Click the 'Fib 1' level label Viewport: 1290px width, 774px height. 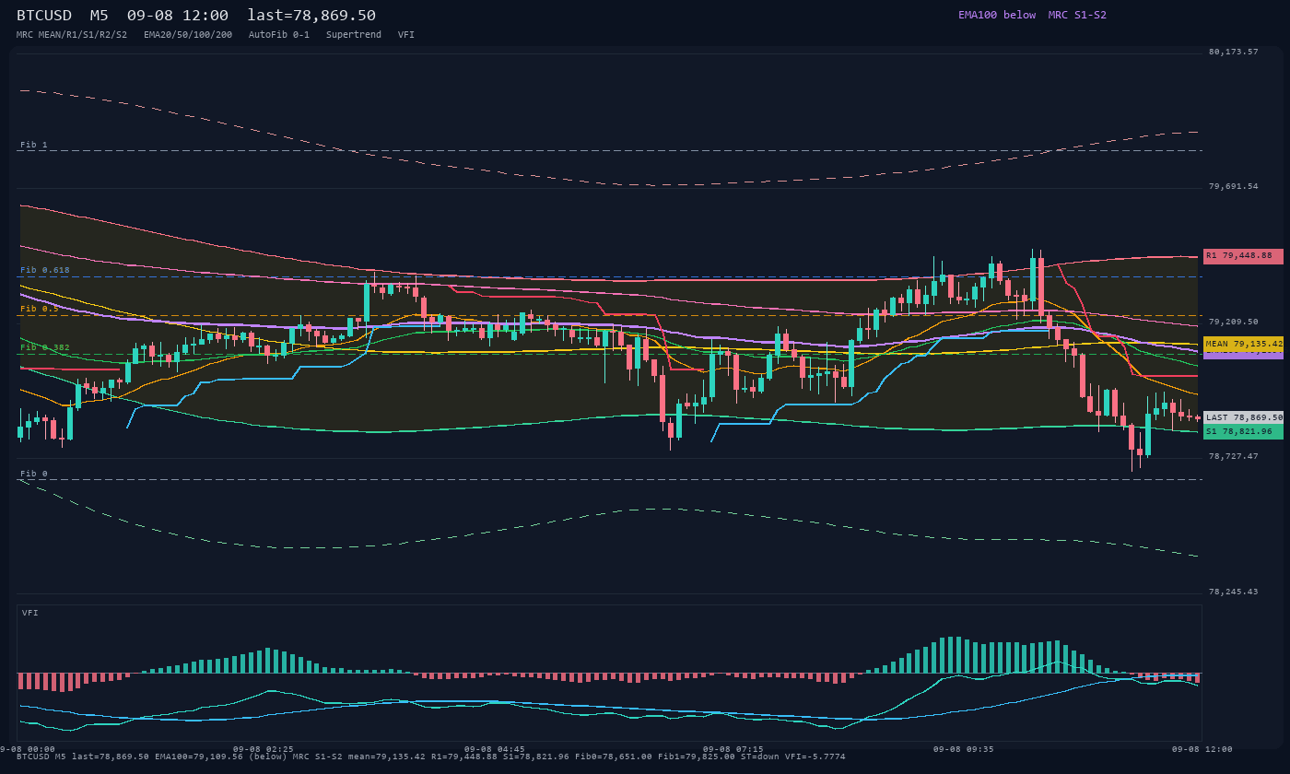click(x=34, y=145)
